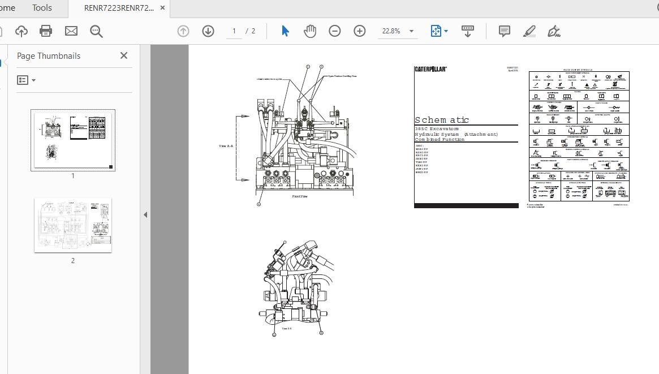Add a comment with speech bubble icon

pos(505,31)
